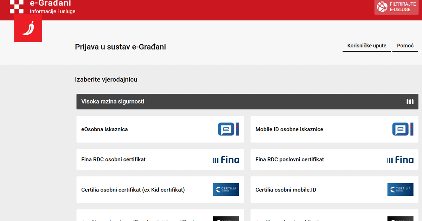Click the Prijava u sustav e-Građani heading
The height and width of the screenshot is (221, 422).
pyautogui.click(x=120, y=47)
